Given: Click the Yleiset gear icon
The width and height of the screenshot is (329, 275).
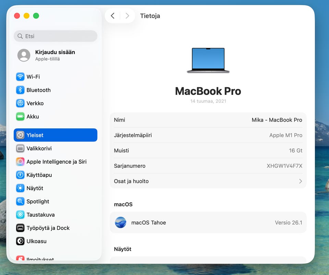Looking at the screenshot, I should click(20, 135).
